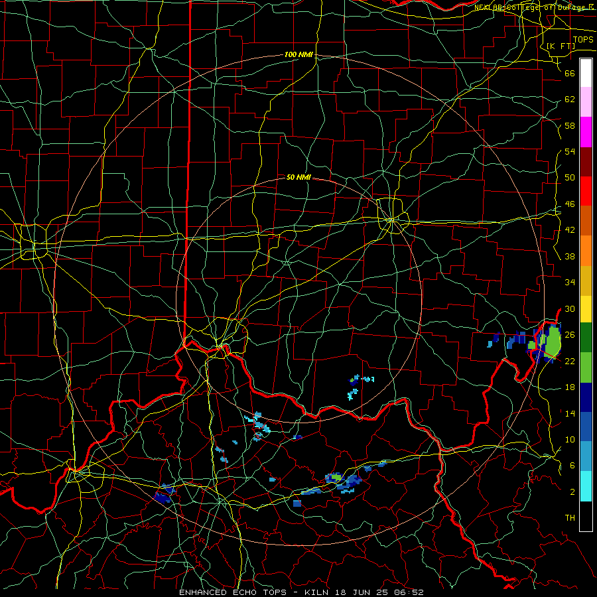Screen dimensions: 597x597
Task: Click the 50 NMI range ring label
Action: [x=298, y=177]
